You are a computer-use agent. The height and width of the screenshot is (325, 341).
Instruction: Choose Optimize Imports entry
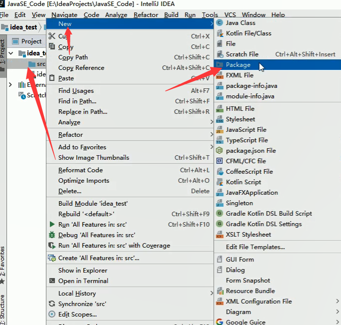point(130,180)
